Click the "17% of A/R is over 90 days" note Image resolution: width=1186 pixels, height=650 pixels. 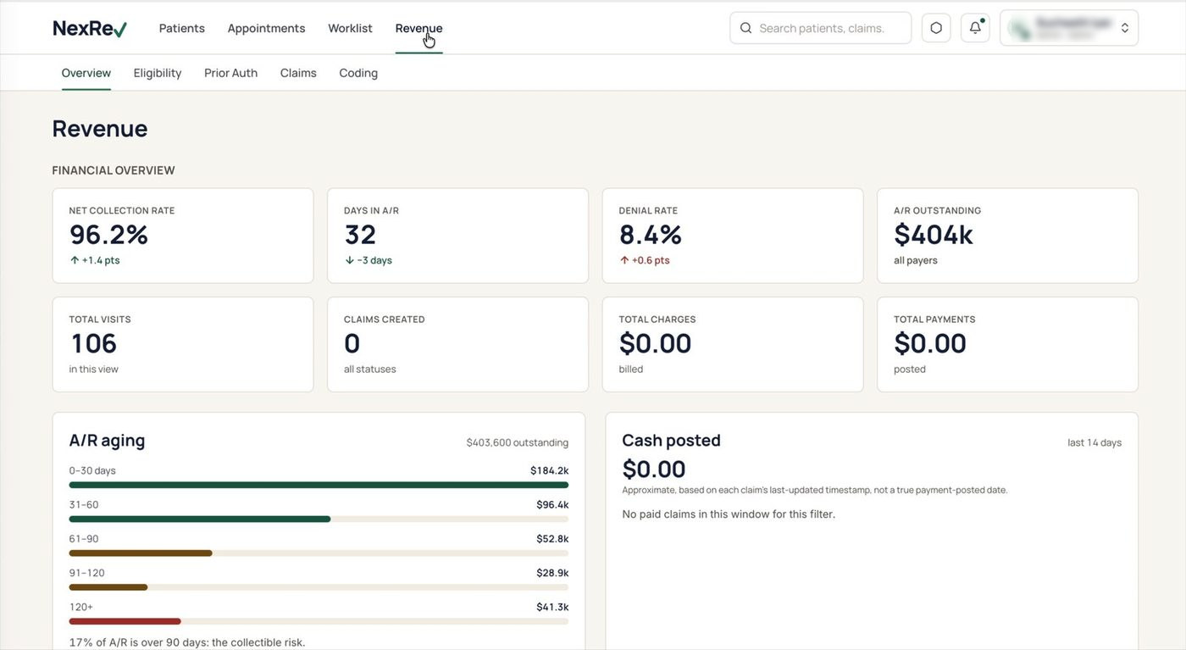click(x=187, y=642)
